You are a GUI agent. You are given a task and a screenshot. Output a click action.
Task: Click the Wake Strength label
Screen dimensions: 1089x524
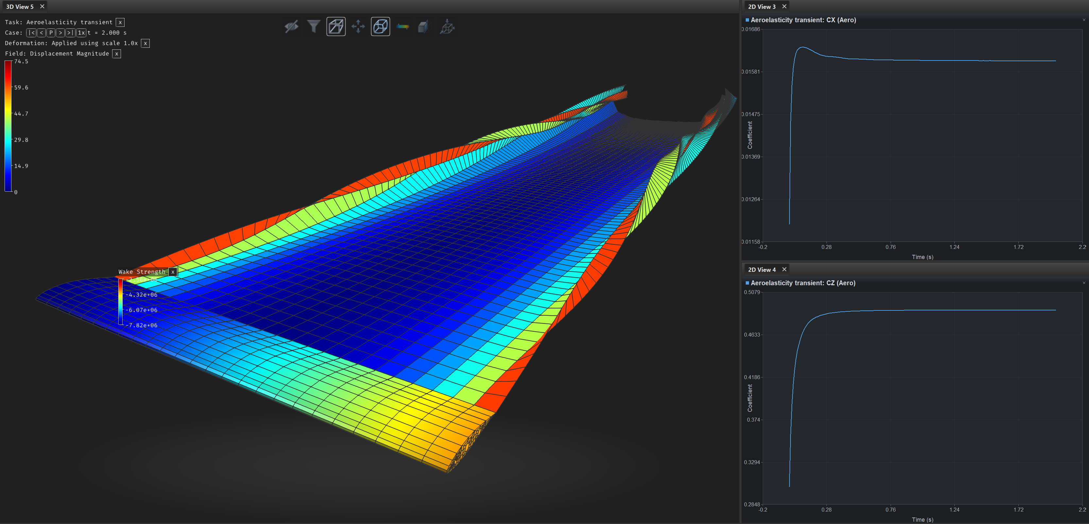[x=142, y=272]
